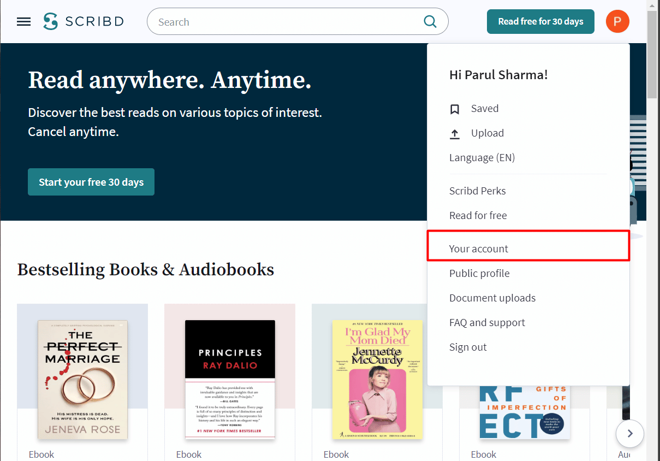View "Document uploads" from the menu
This screenshot has height=461, width=660.
(492, 298)
